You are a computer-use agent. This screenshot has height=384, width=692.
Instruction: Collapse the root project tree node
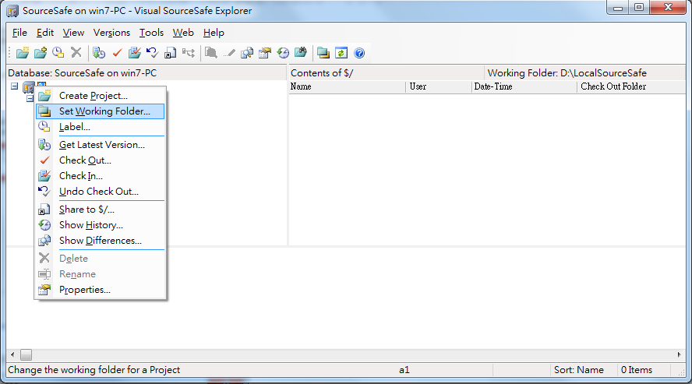click(15, 86)
